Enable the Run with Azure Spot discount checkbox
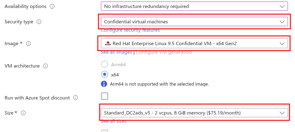The width and height of the screenshot is (295, 132). click(105, 96)
